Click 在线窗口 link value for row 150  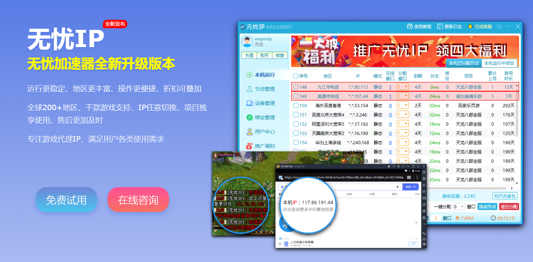tap(390, 106)
